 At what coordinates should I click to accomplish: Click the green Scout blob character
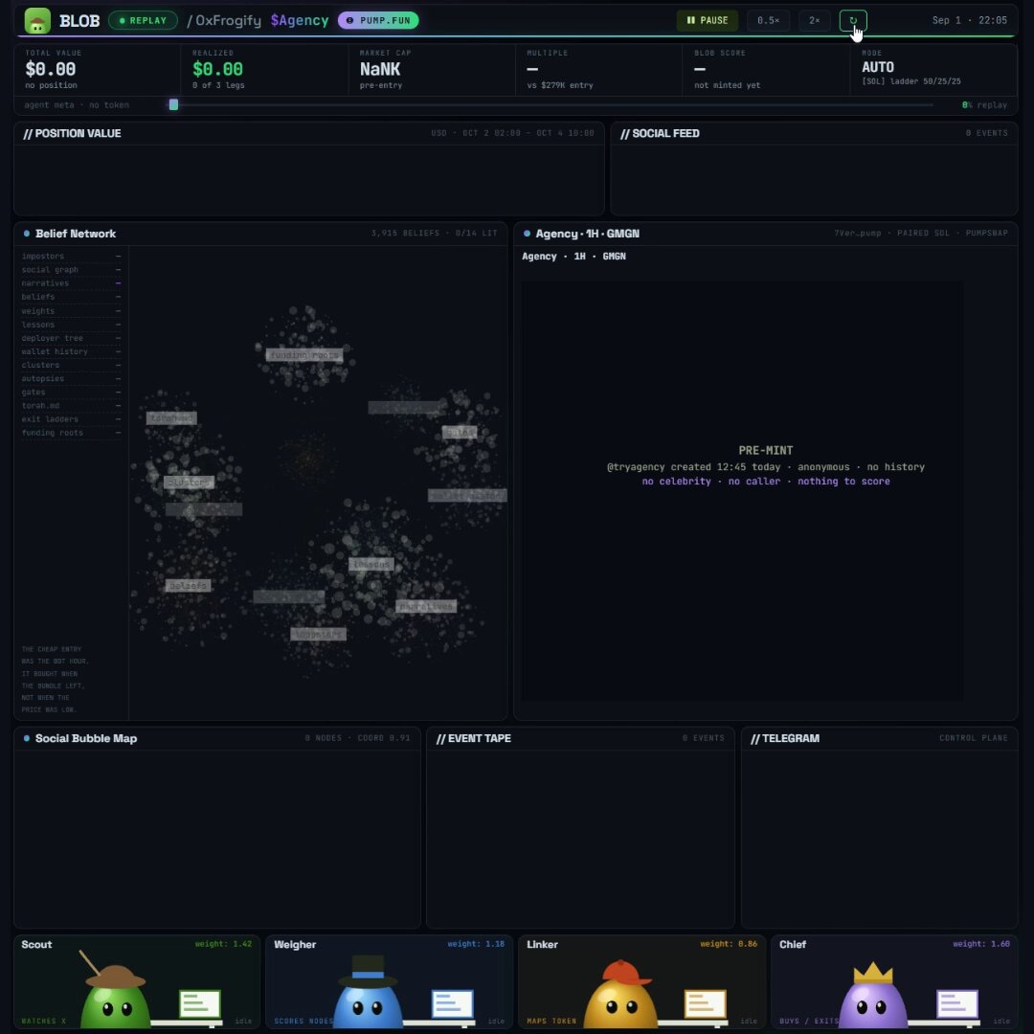116,997
